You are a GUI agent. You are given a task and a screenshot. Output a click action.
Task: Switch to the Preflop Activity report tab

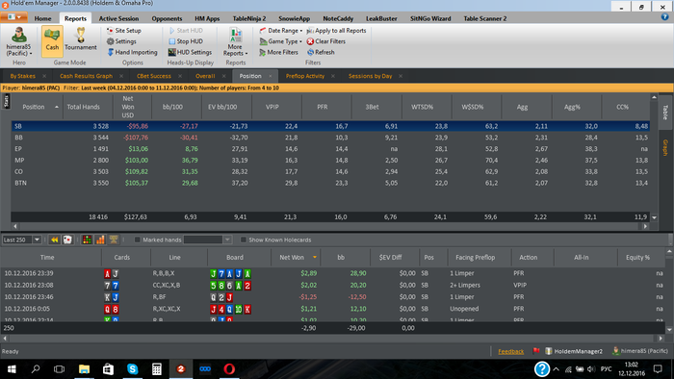point(305,76)
